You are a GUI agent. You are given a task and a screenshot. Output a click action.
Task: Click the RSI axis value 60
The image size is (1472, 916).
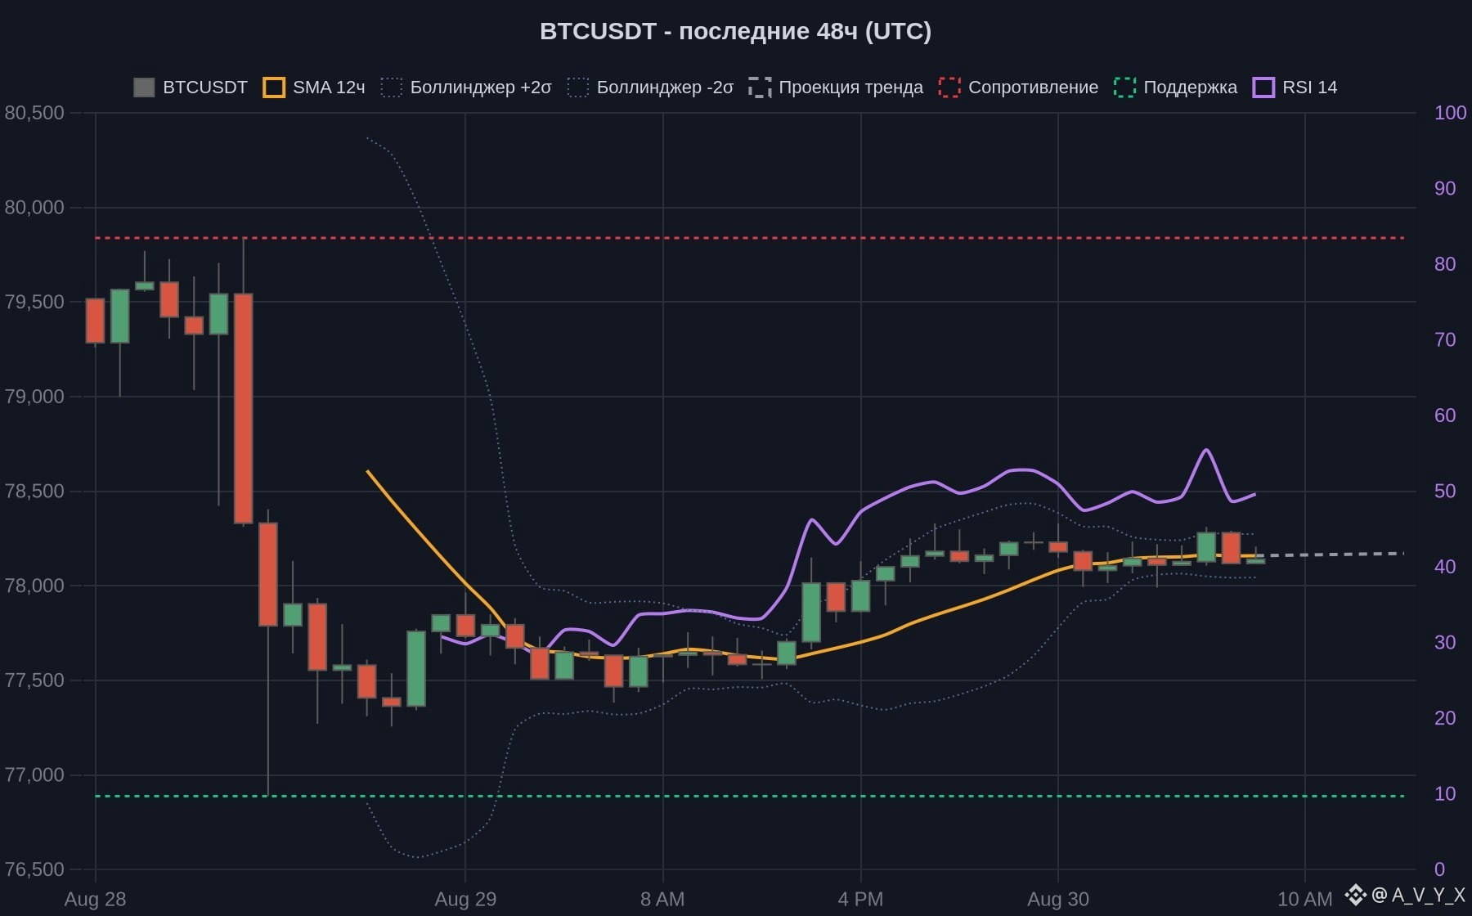tap(1445, 415)
